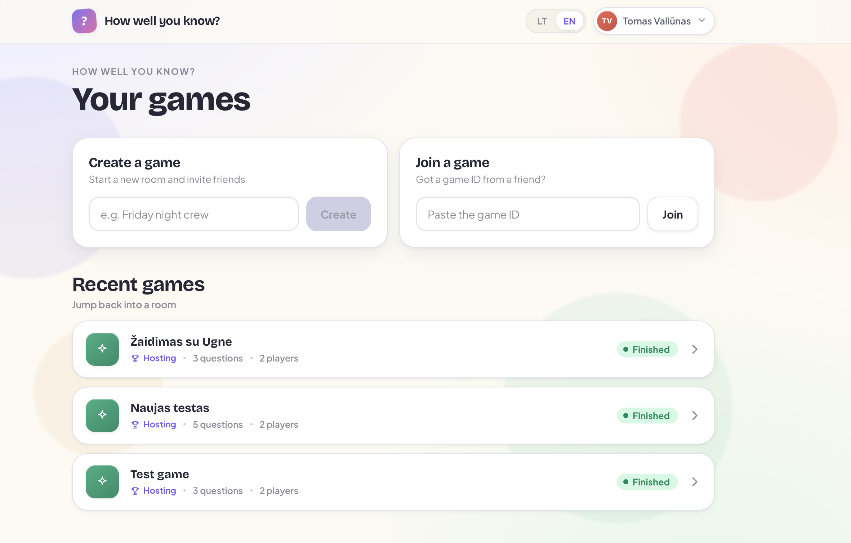The height and width of the screenshot is (543, 851).
Task: Open Test game via its chevron arrow
Action: click(x=695, y=481)
